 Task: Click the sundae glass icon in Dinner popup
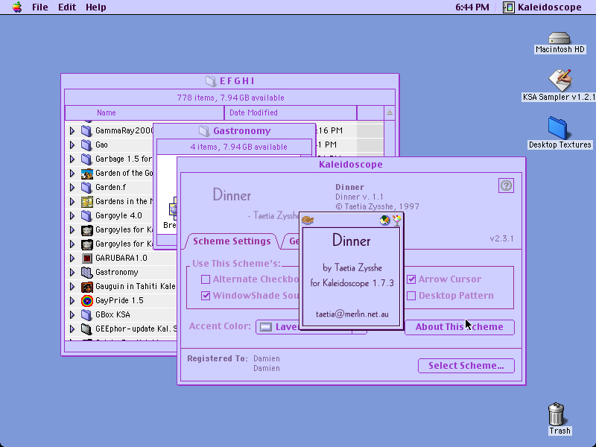point(397,220)
